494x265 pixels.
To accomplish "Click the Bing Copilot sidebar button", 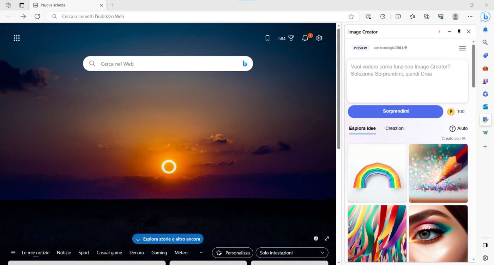I will click(485, 16).
